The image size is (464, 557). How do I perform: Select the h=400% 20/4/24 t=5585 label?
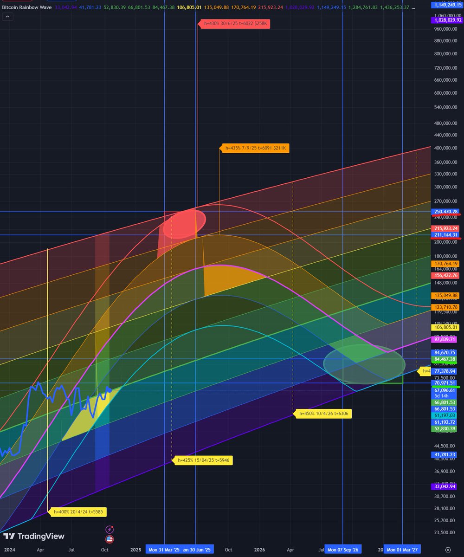tap(78, 512)
